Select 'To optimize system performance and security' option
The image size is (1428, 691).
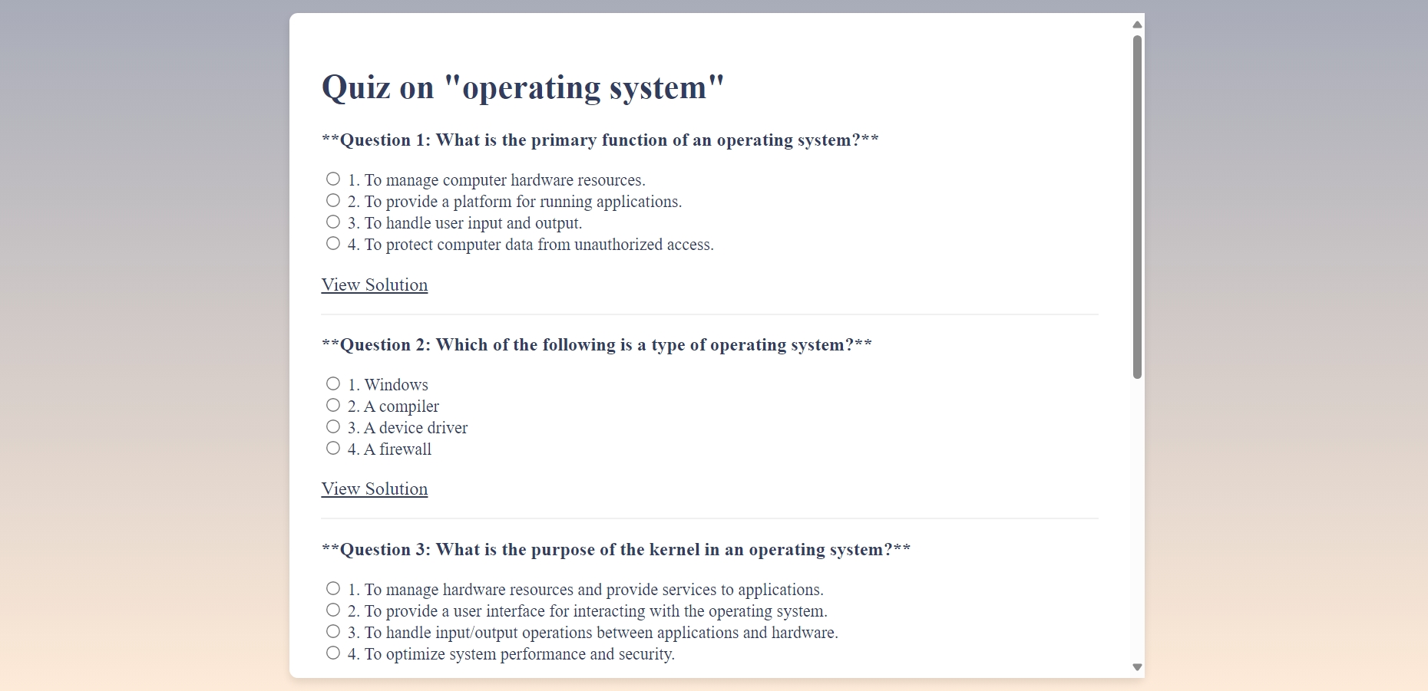[x=333, y=653]
